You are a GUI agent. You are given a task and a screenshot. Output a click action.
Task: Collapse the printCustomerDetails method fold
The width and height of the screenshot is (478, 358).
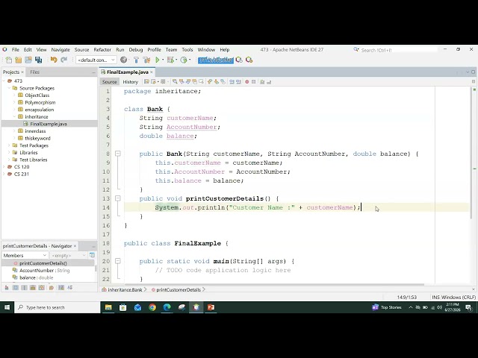(118, 198)
